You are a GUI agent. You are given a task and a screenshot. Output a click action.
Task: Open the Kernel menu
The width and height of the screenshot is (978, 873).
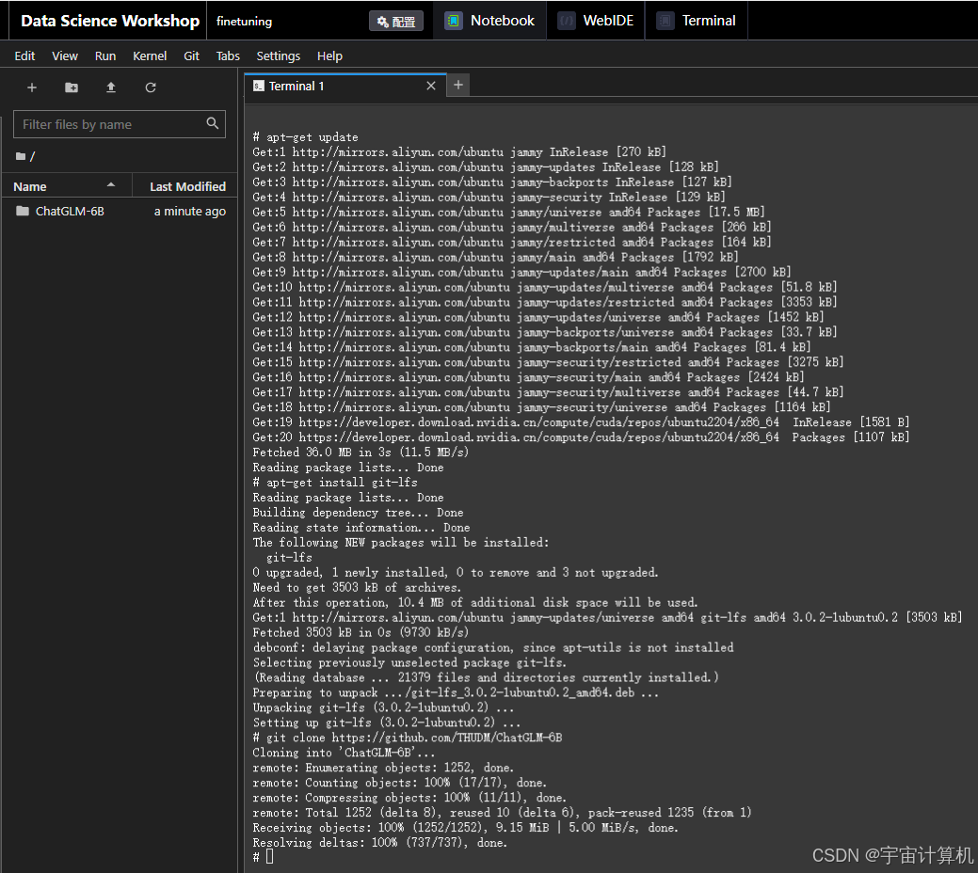tap(150, 56)
